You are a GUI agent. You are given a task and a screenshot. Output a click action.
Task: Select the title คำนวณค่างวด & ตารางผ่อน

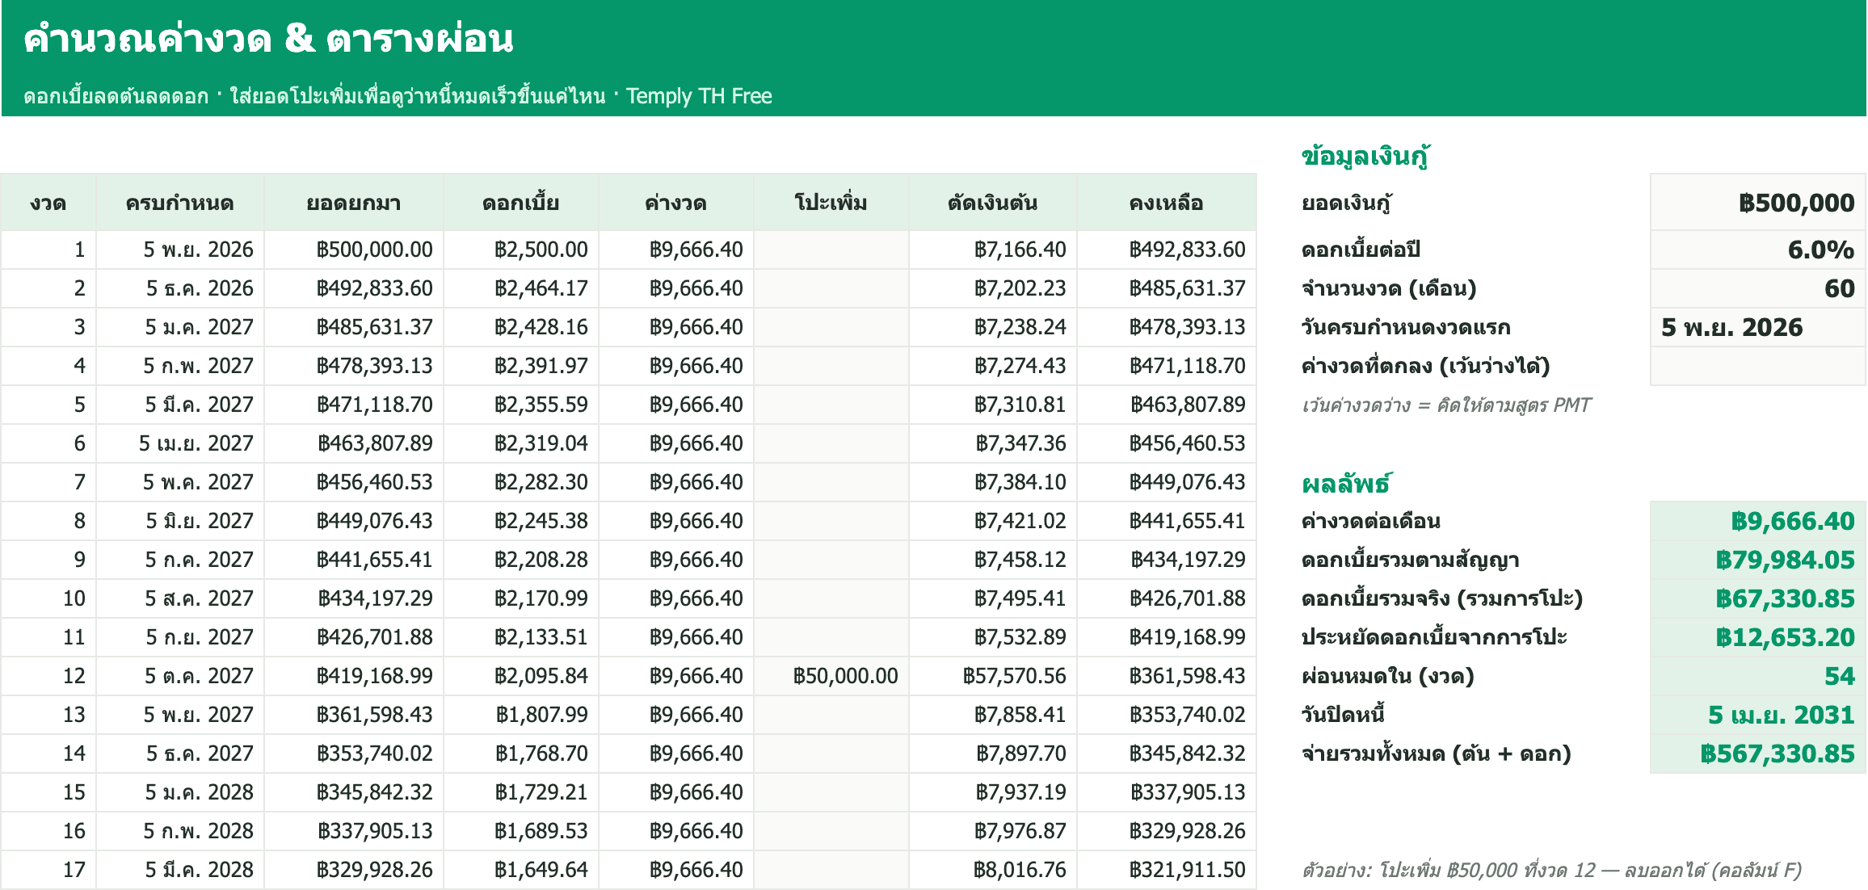pos(268,39)
